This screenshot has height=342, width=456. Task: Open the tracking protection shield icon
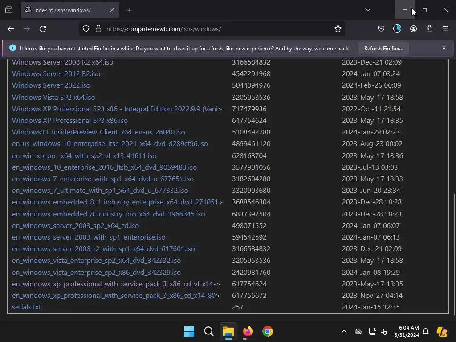(x=86, y=29)
